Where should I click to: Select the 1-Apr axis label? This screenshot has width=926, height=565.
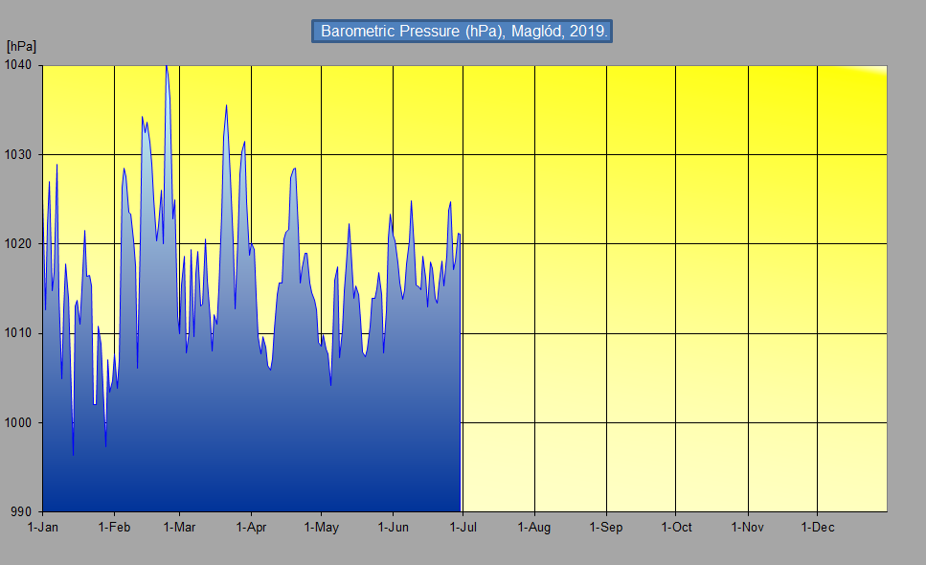click(250, 527)
